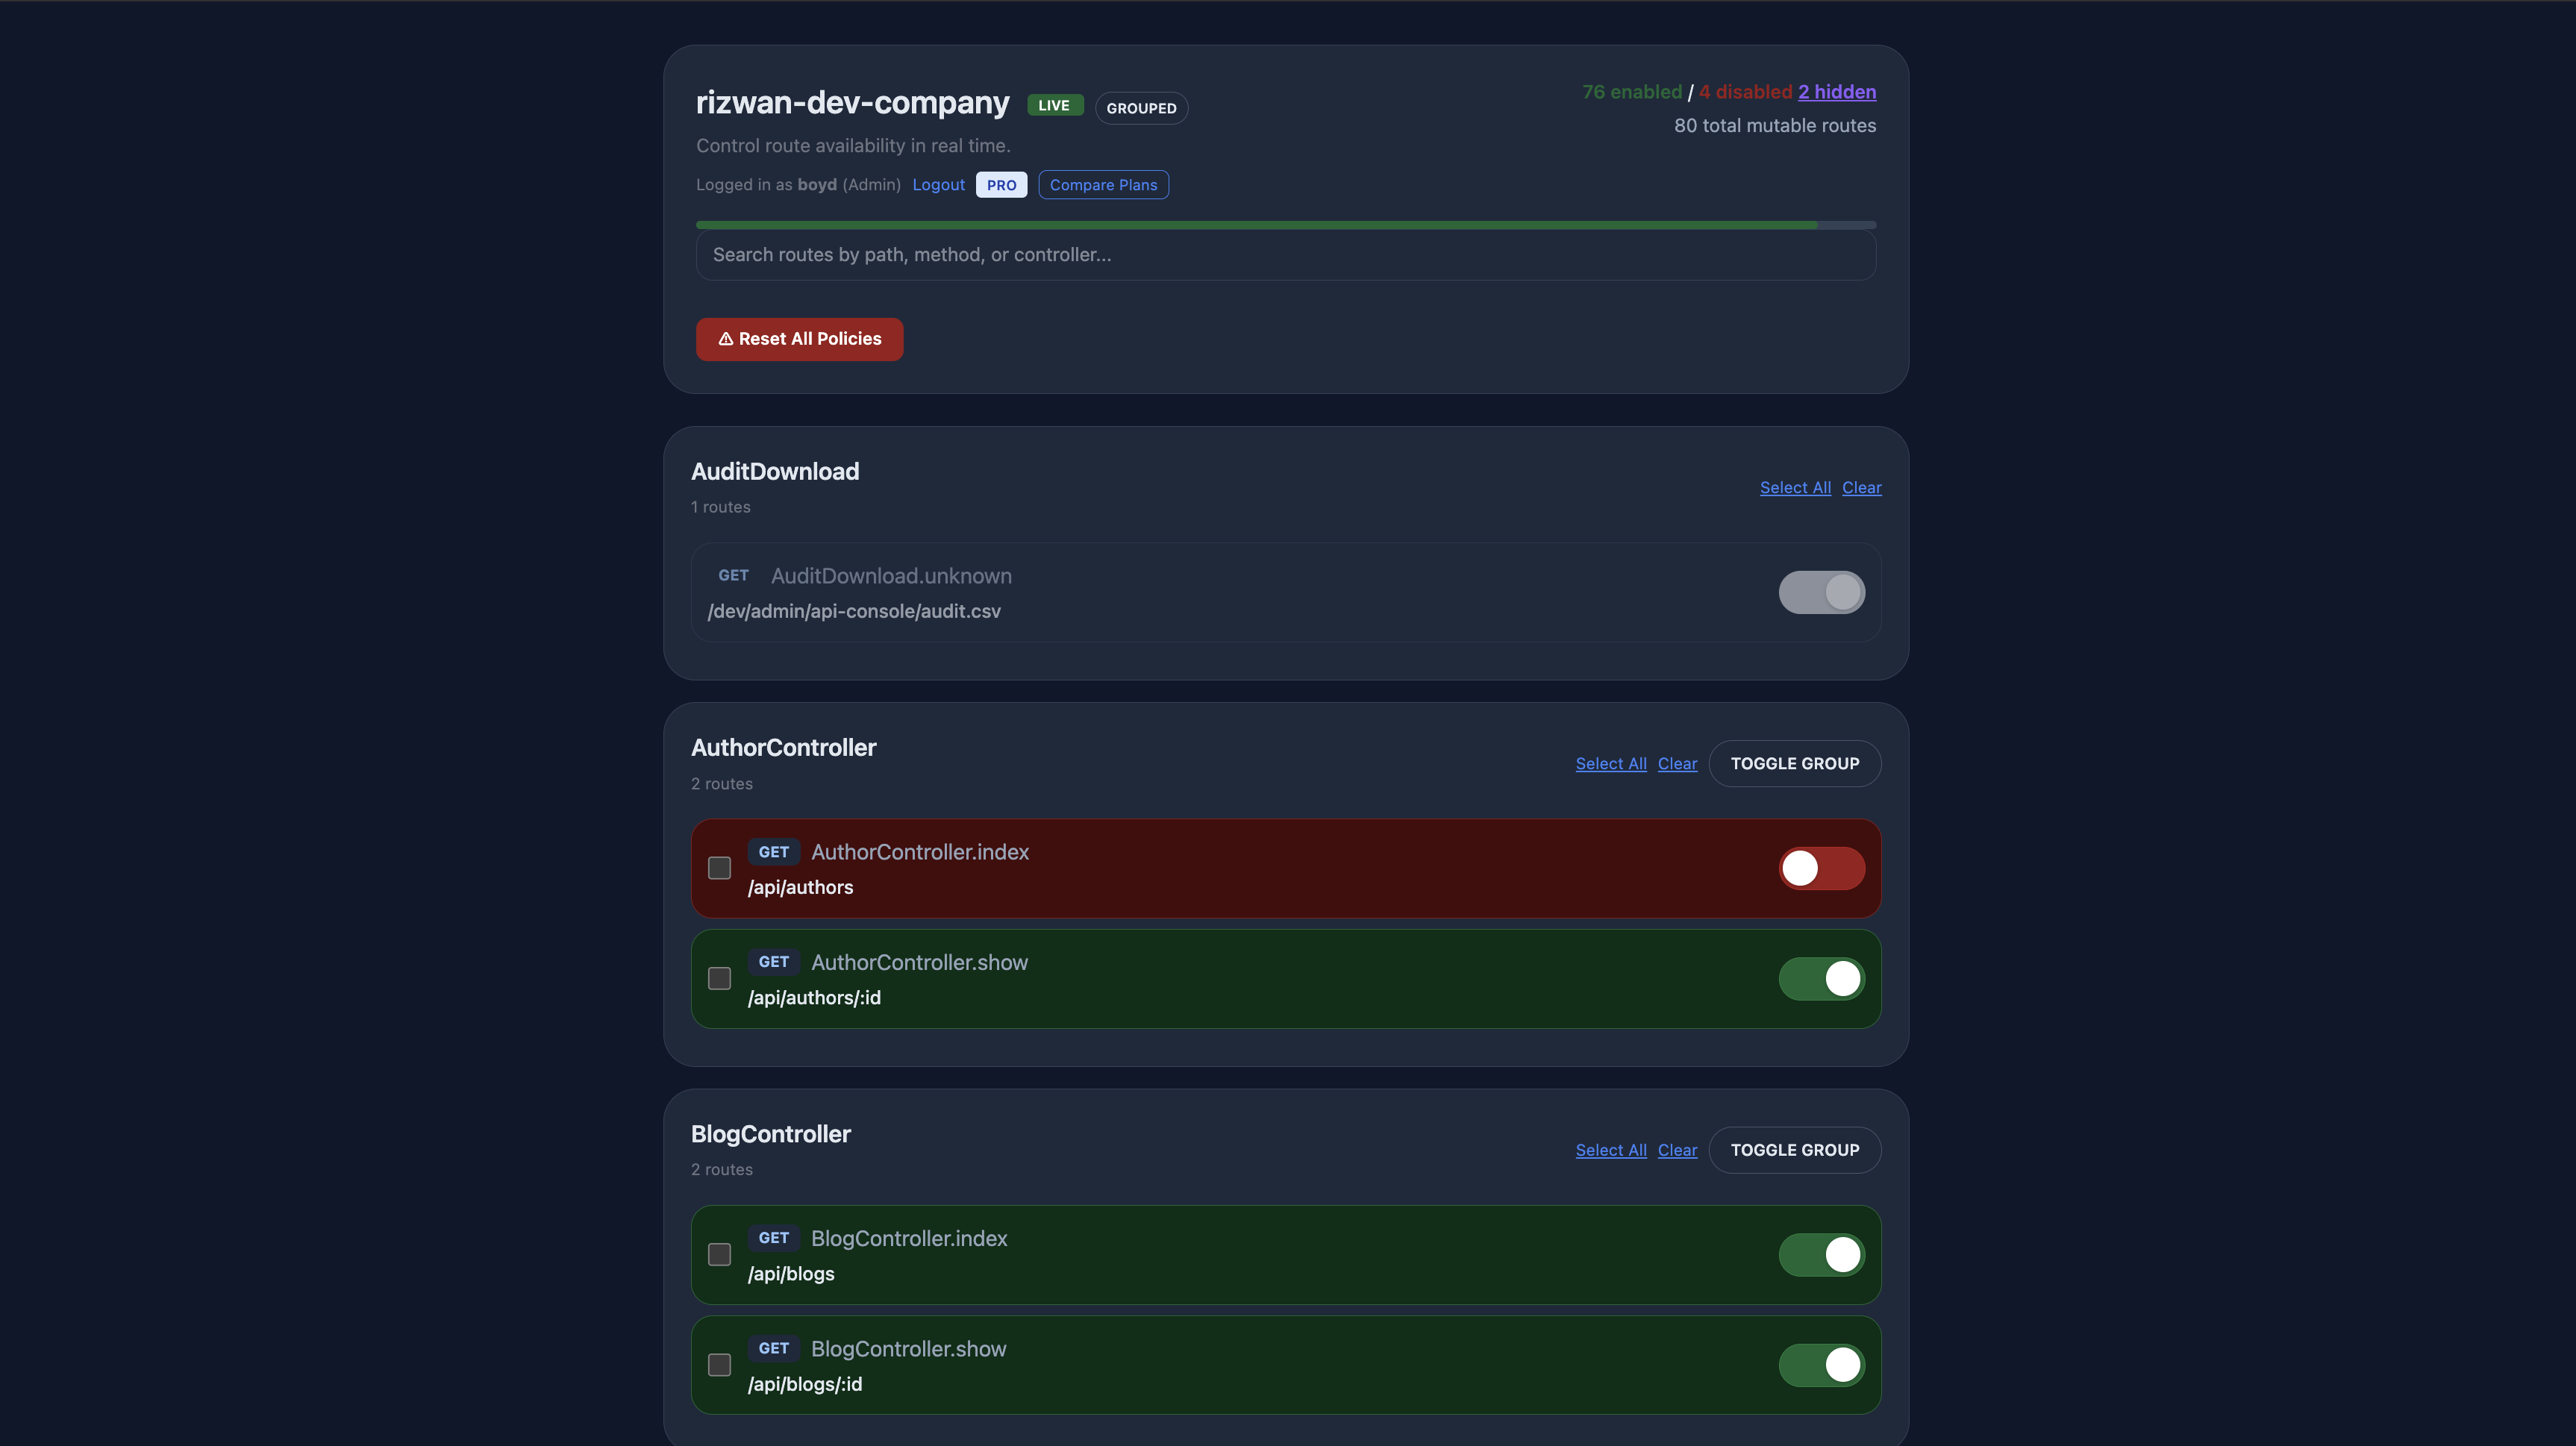Click Select All in AuditDownload group
The image size is (2576, 1446).
pos(1795,488)
